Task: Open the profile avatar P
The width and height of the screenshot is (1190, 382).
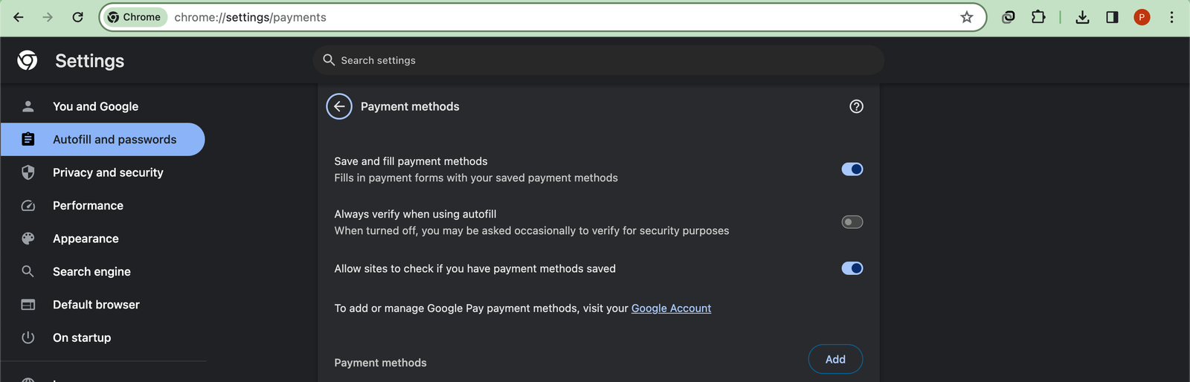Action: click(x=1142, y=17)
